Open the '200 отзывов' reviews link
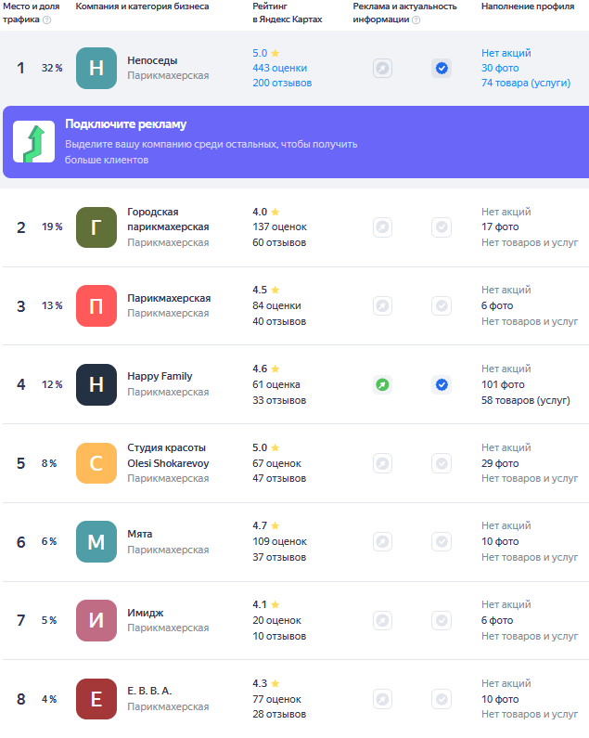The image size is (589, 738). pyautogui.click(x=282, y=83)
